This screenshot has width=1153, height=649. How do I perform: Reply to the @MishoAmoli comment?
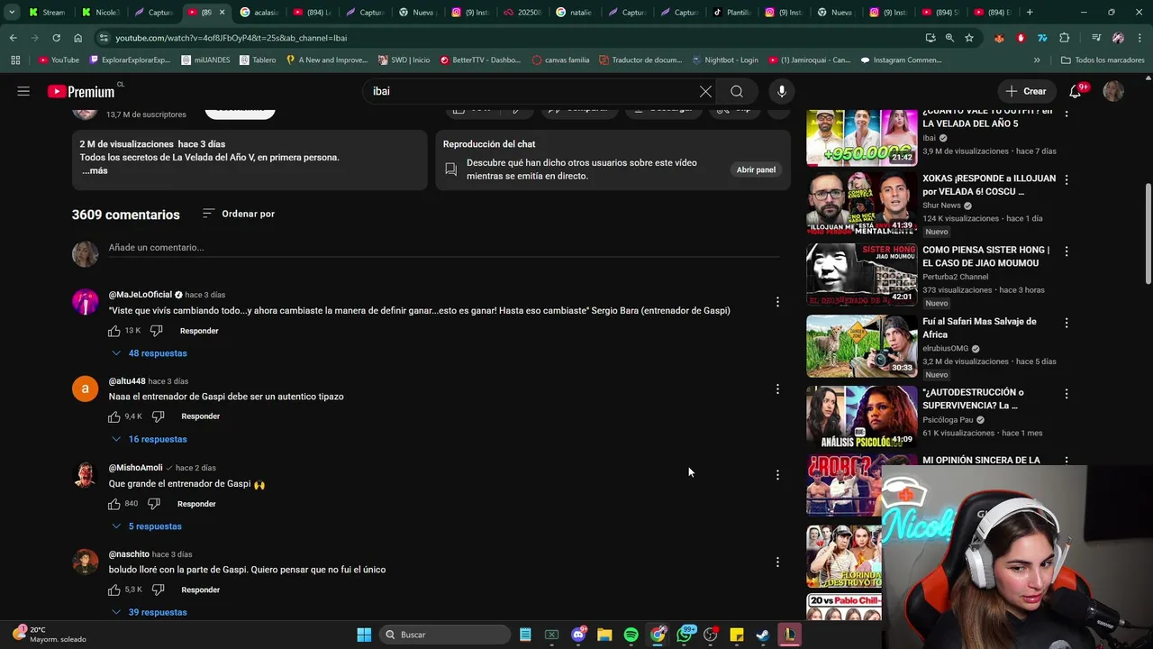(x=196, y=504)
